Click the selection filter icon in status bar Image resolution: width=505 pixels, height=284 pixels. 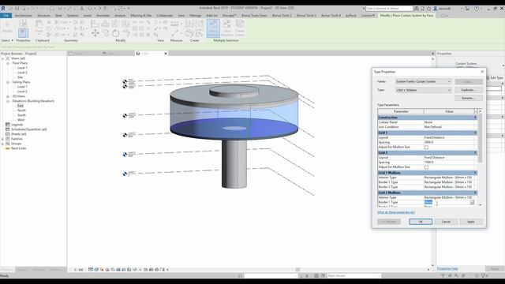pyautogui.click(x=483, y=275)
